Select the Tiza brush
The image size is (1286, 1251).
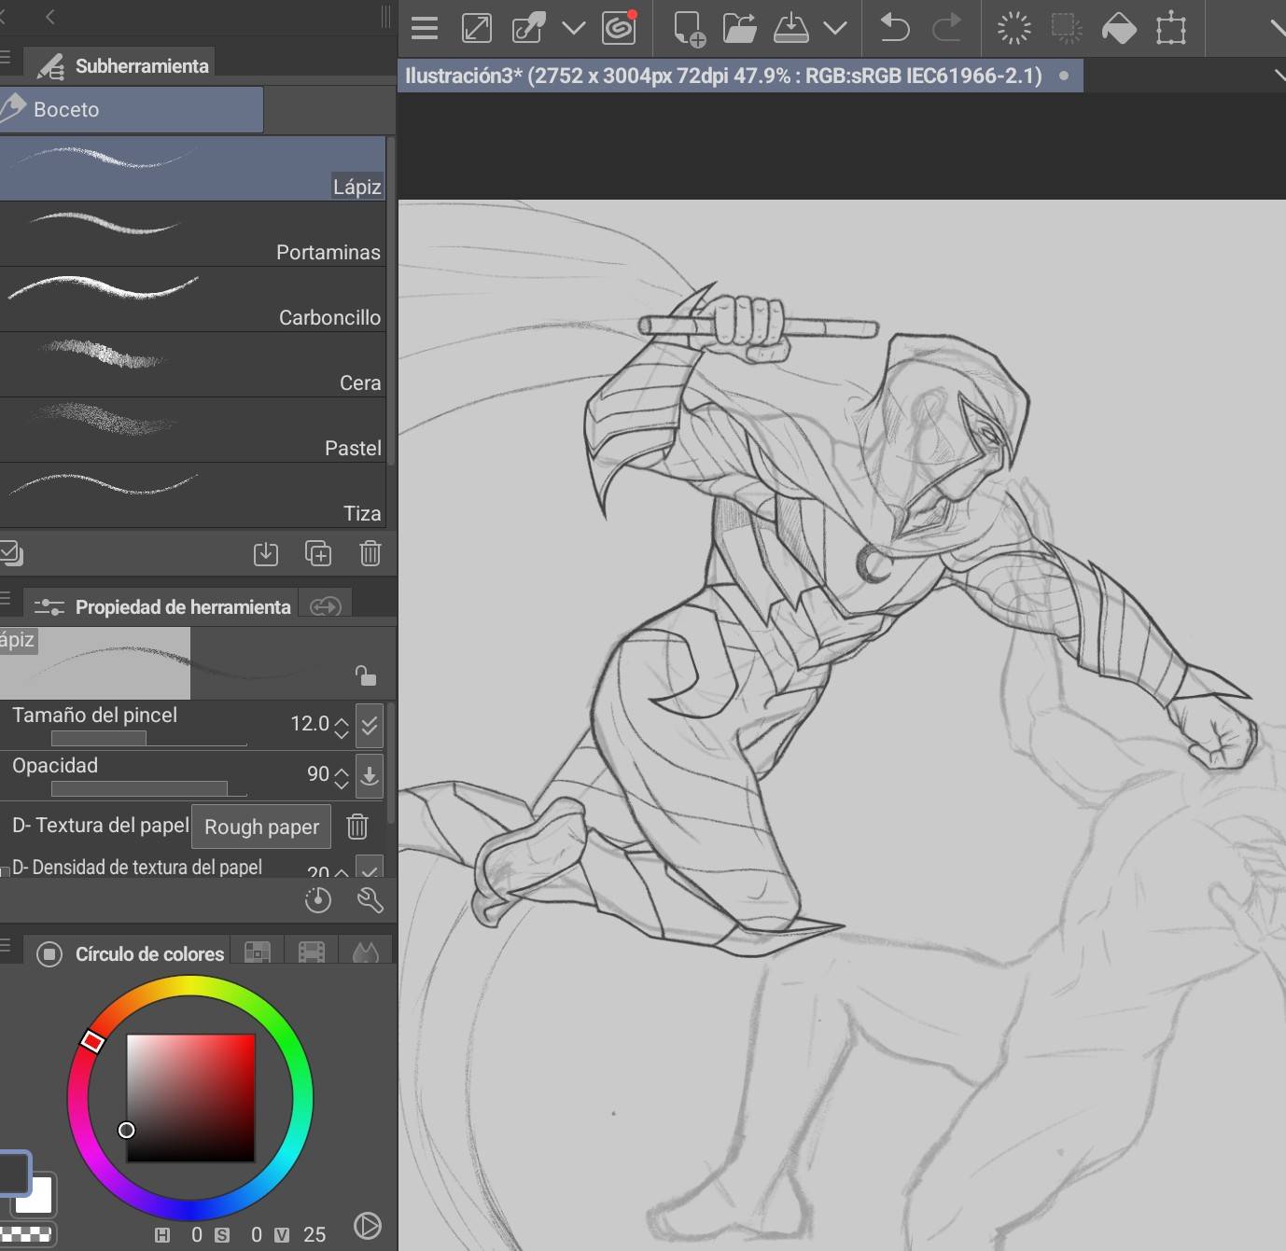(x=192, y=495)
